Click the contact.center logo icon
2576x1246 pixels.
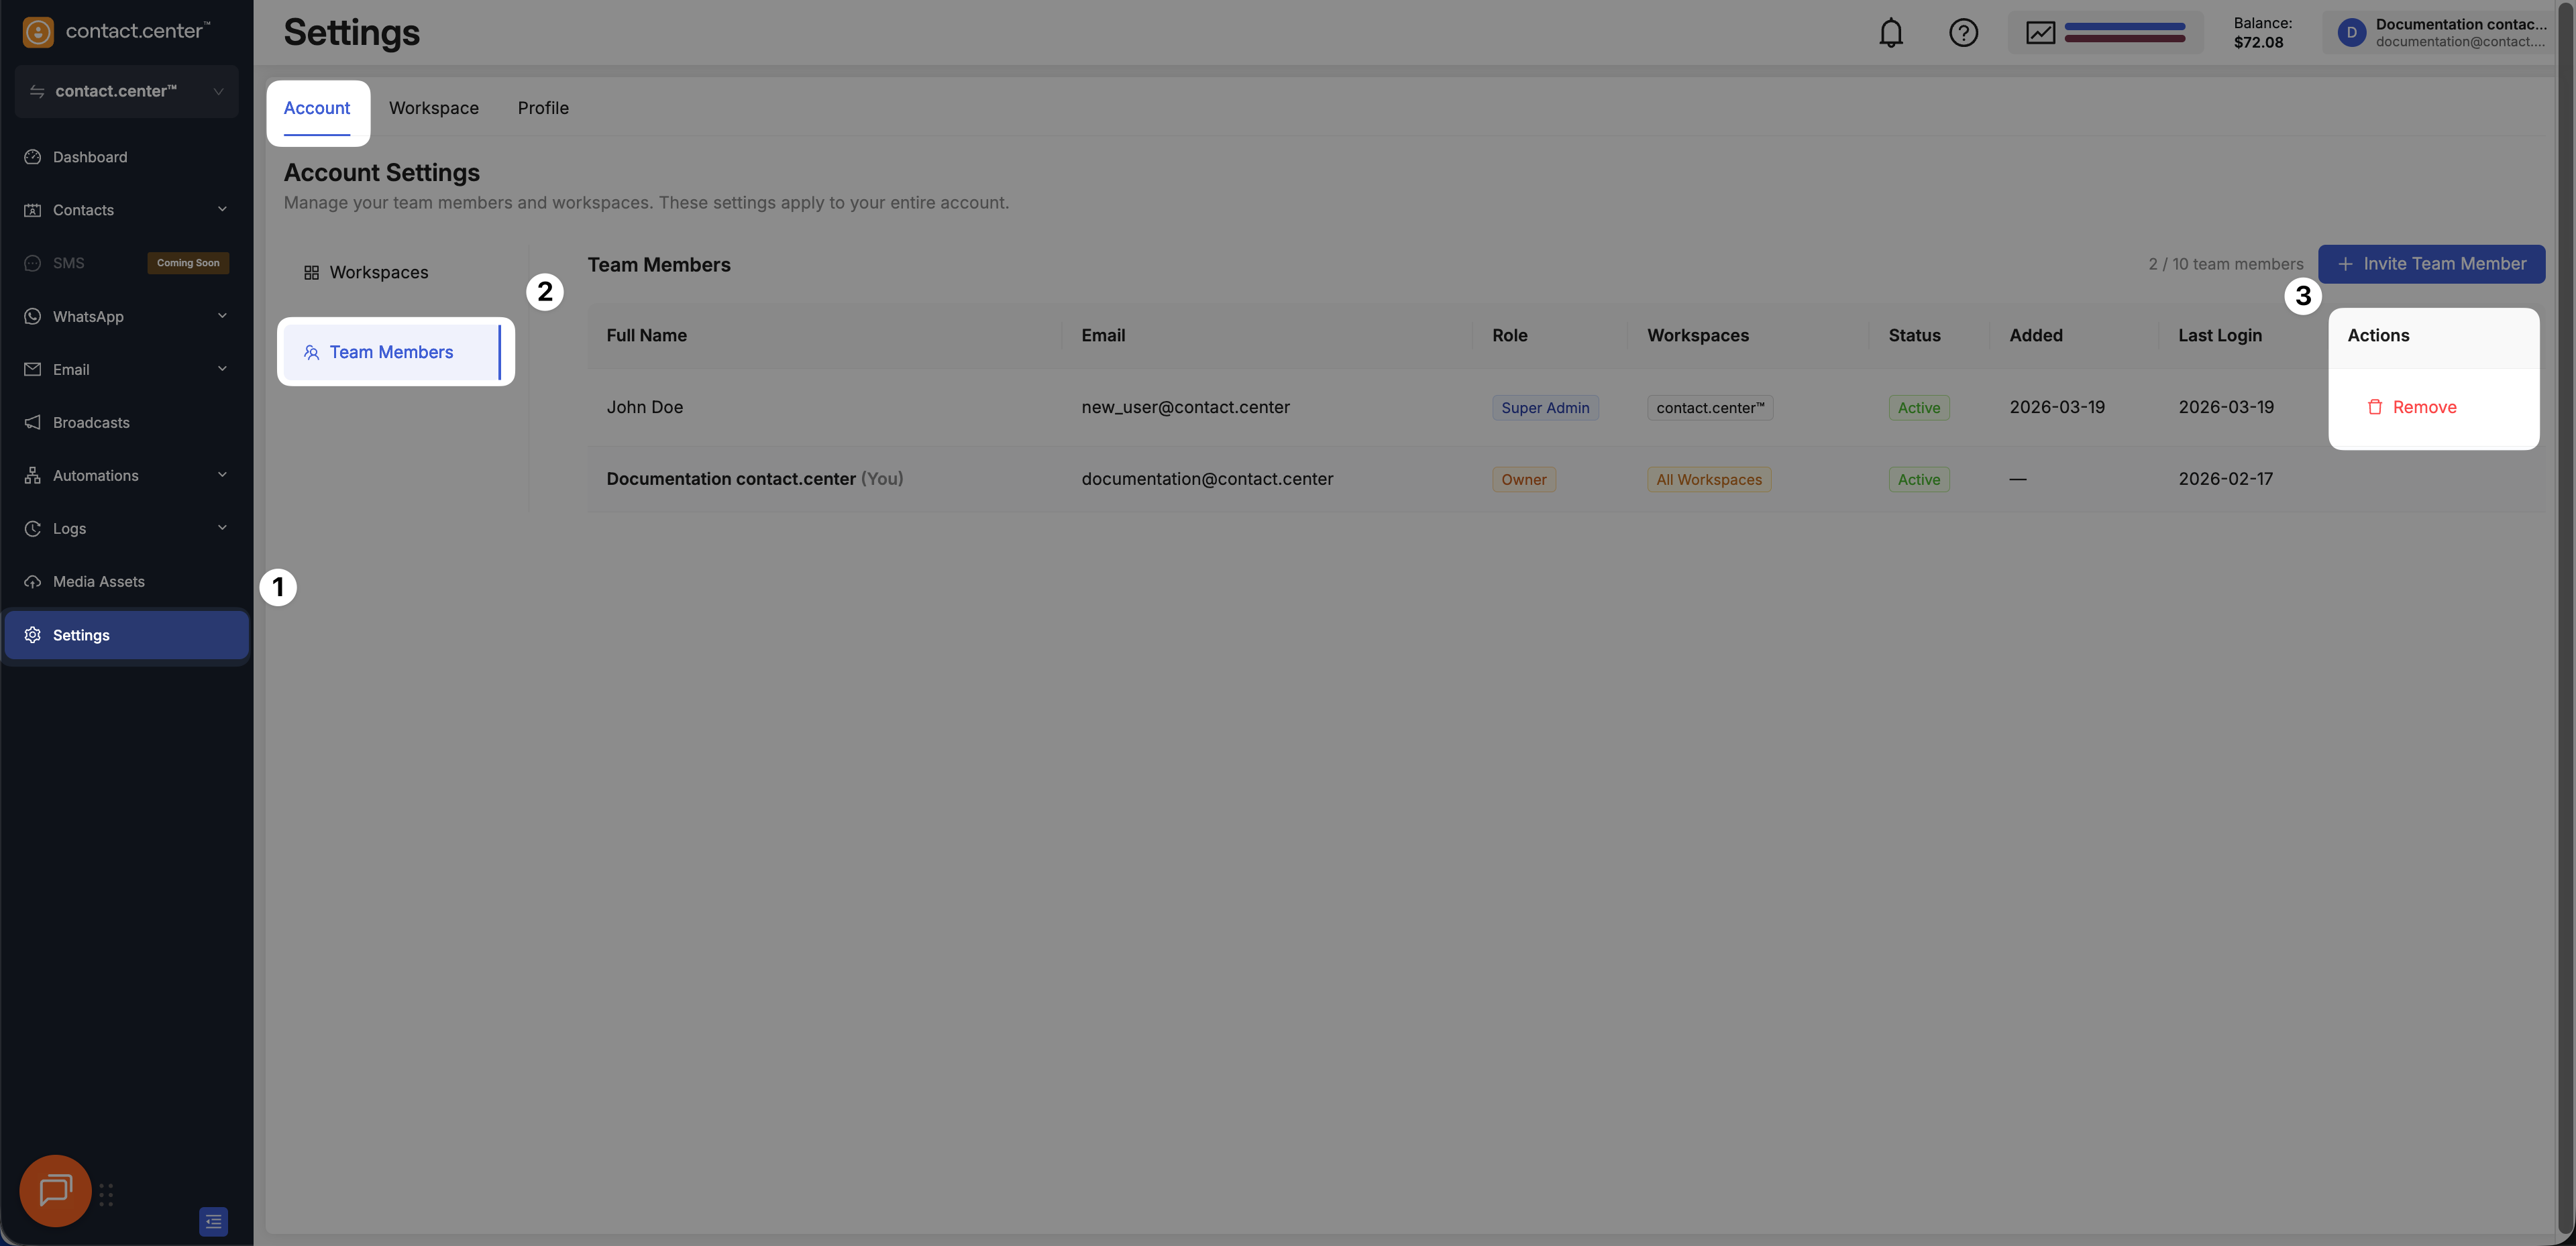[x=38, y=32]
